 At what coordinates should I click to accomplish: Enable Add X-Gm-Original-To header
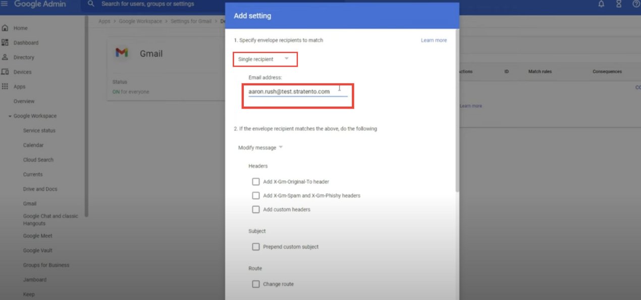pyautogui.click(x=256, y=181)
